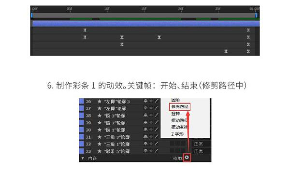Click the star shape icon of layer 26
Viewport: 290px width, 175px height.
pos(100,102)
